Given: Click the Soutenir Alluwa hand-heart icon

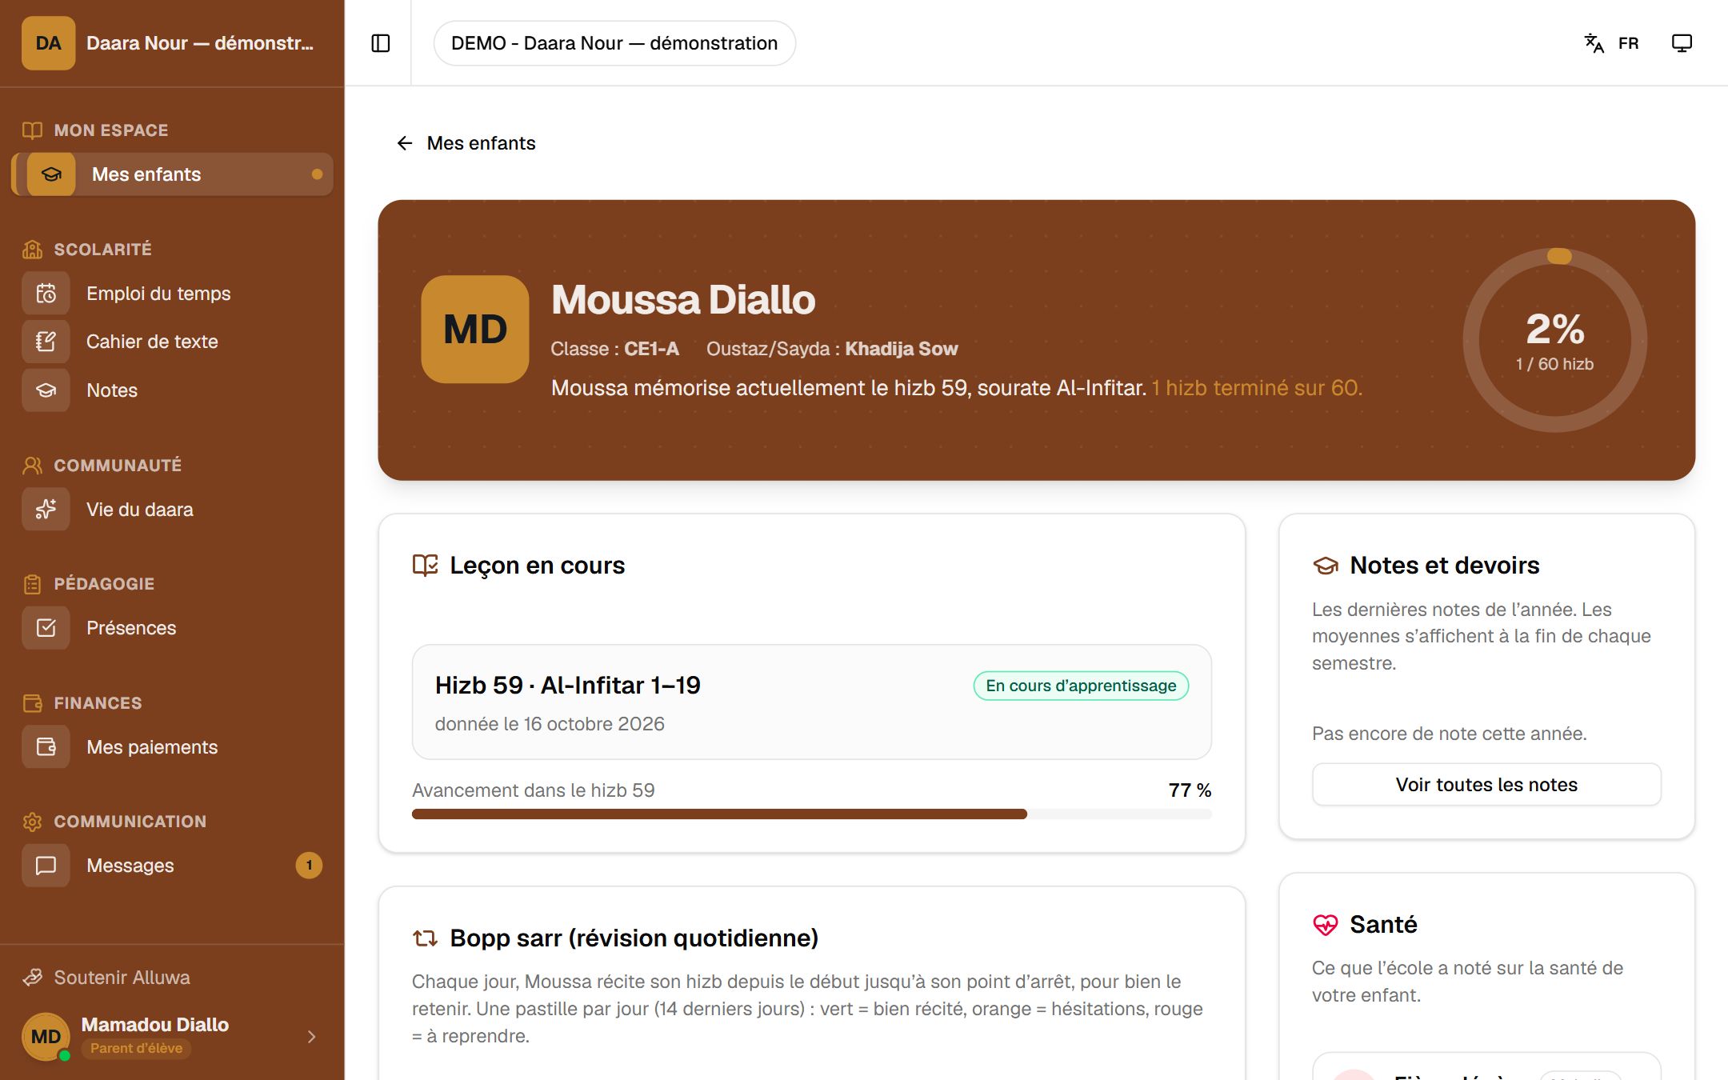Looking at the screenshot, I should click(33, 978).
